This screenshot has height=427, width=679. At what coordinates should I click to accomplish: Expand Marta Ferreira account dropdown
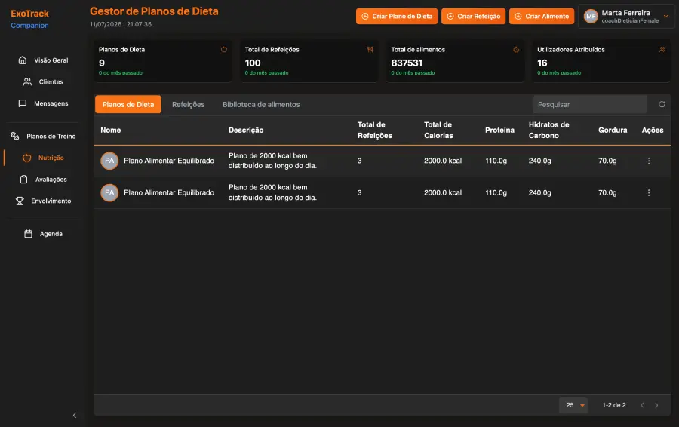(666, 17)
